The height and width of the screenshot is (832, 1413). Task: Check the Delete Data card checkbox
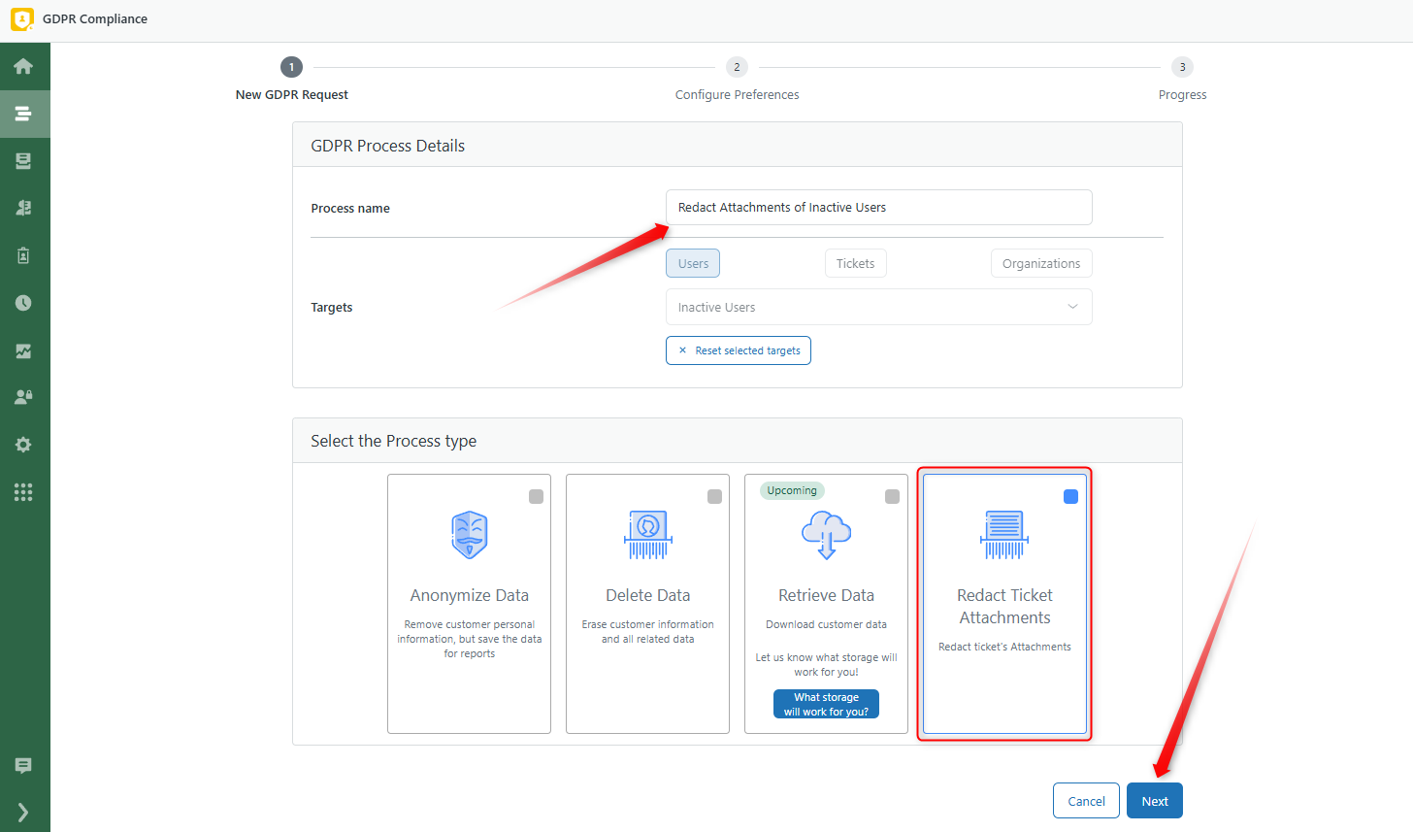[x=714, y=496]
